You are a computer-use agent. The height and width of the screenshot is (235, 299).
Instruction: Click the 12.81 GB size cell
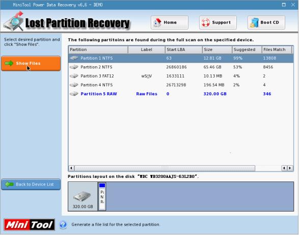(212, 58)
